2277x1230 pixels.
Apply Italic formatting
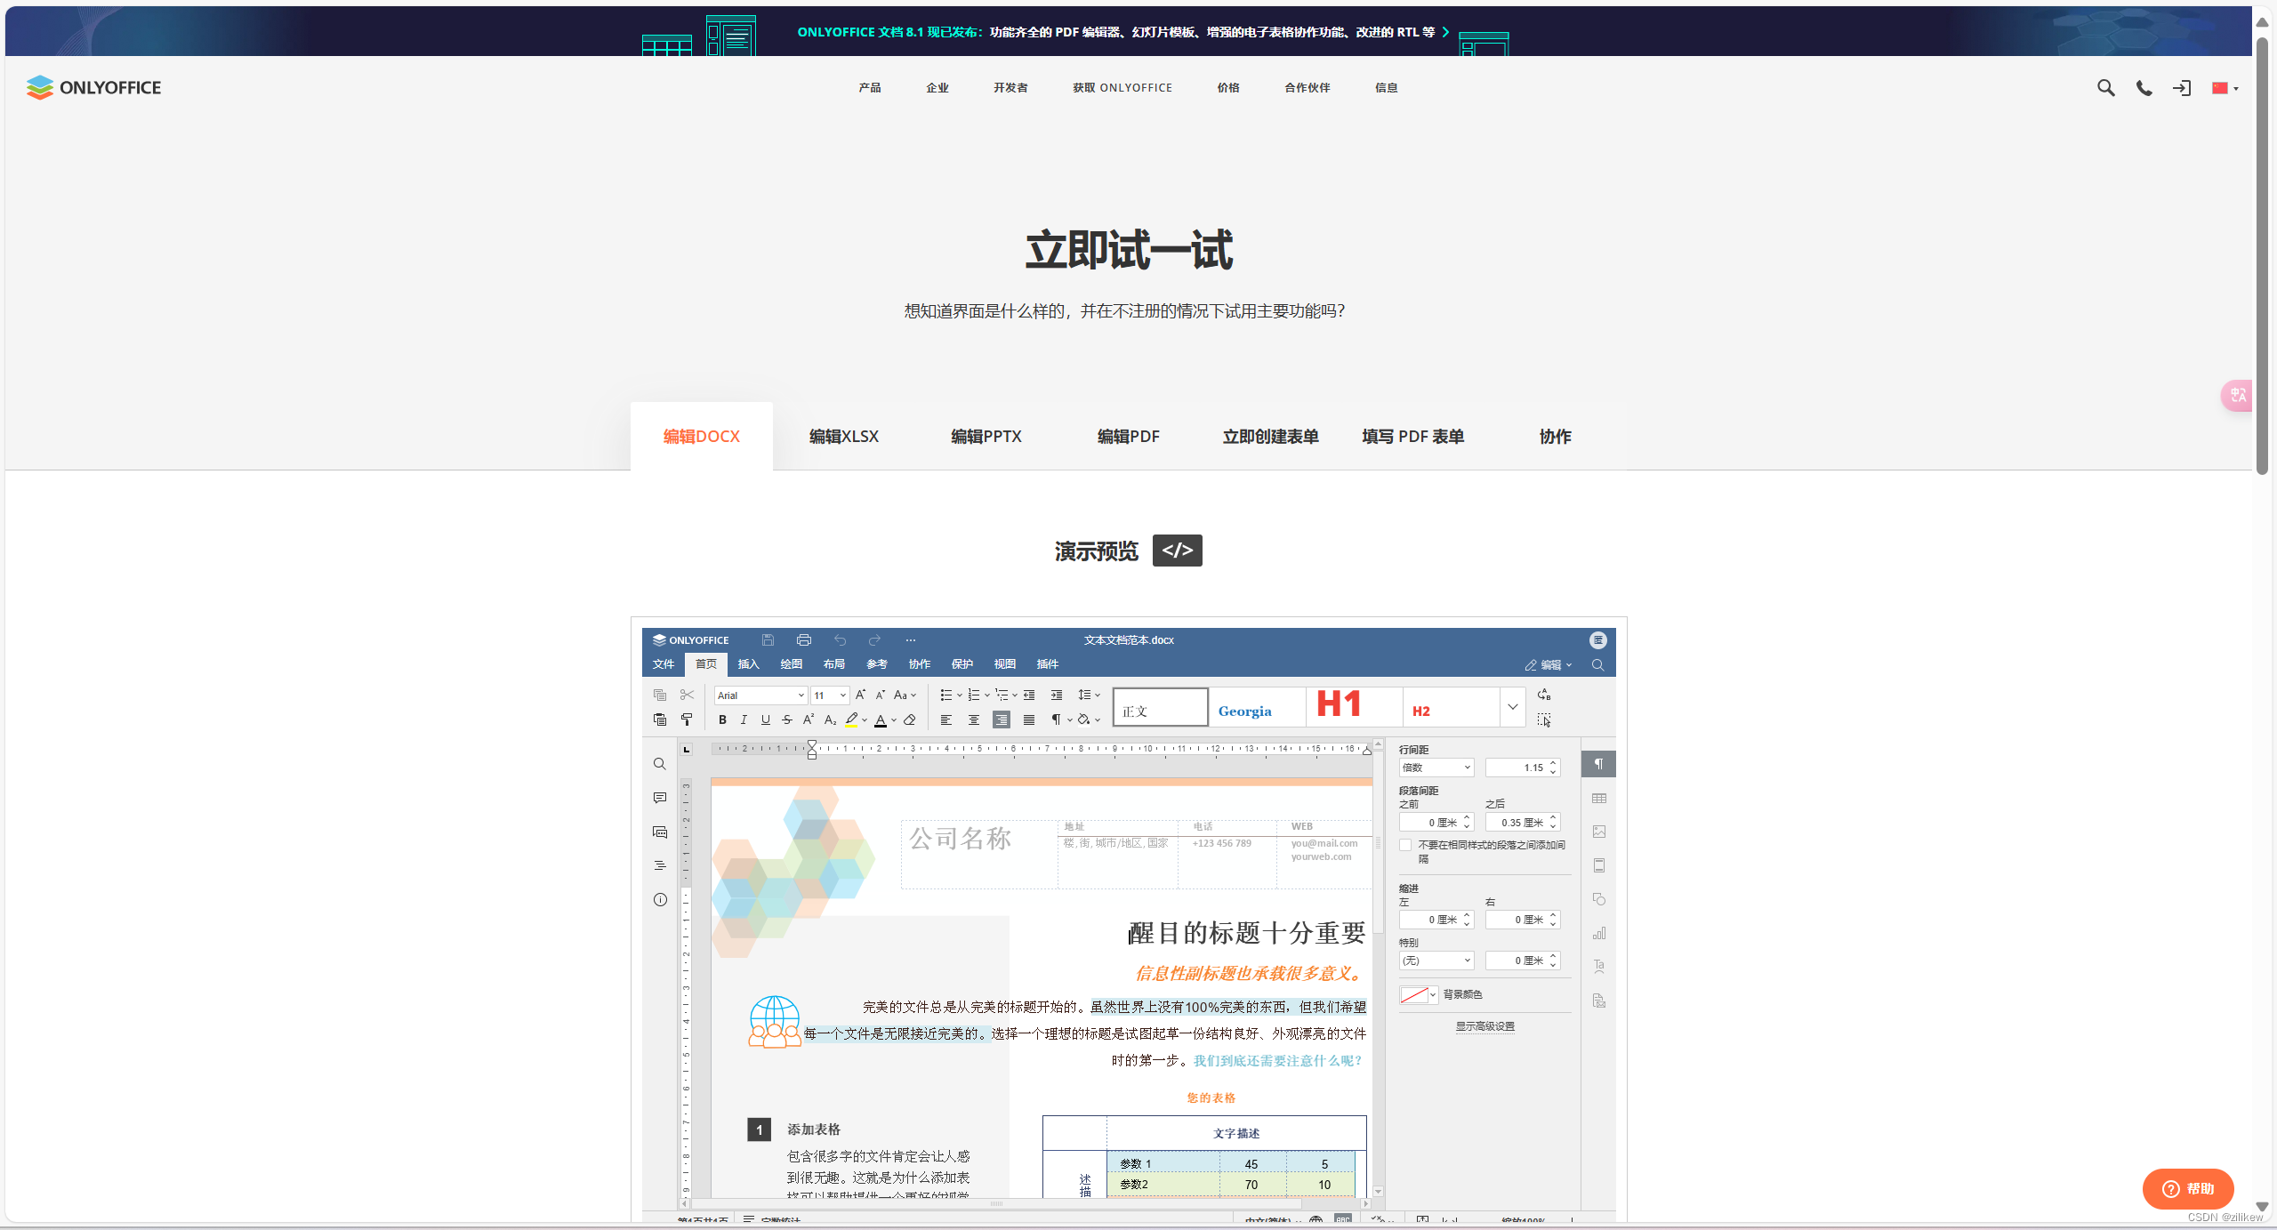744,720
